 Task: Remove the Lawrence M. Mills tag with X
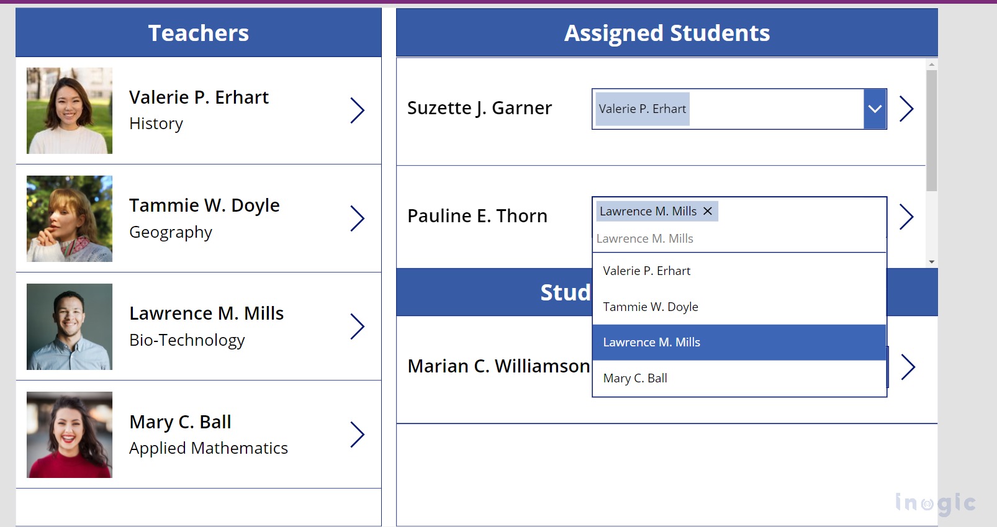pyautogui.click(x=707, y=211)
